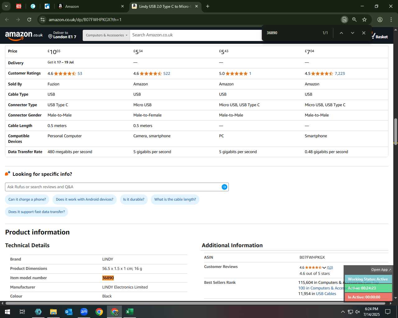Expand customer reviews rating chevron
Screen dimensions: 398x318
[x=324, y=268]
